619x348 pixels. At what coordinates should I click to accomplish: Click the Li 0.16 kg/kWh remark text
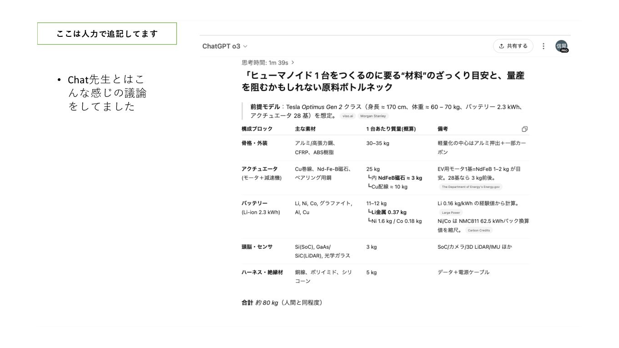[x=478, y=203]
